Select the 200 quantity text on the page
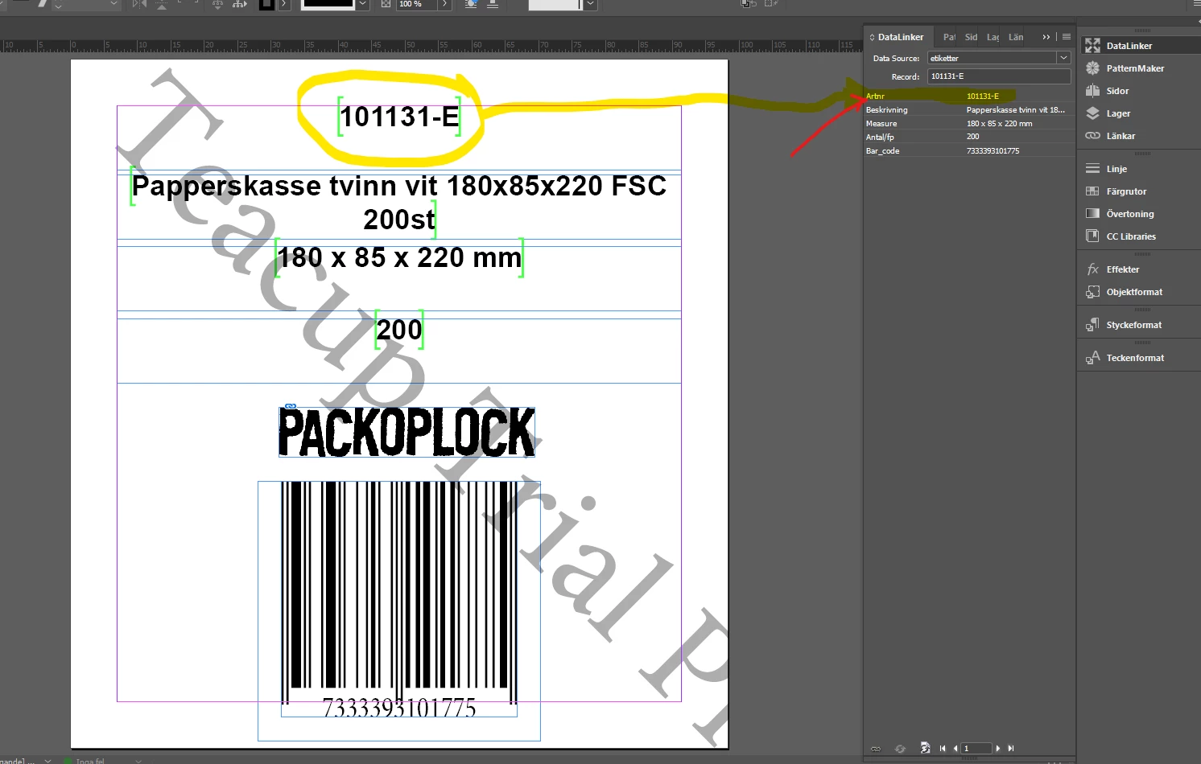 pyautogui.click(x=399, y=330)
